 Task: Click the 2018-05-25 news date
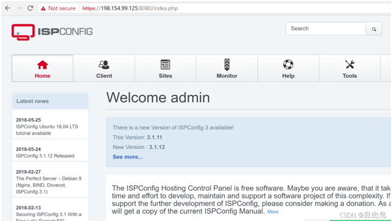pyautogui.click(x=28, y=120)
